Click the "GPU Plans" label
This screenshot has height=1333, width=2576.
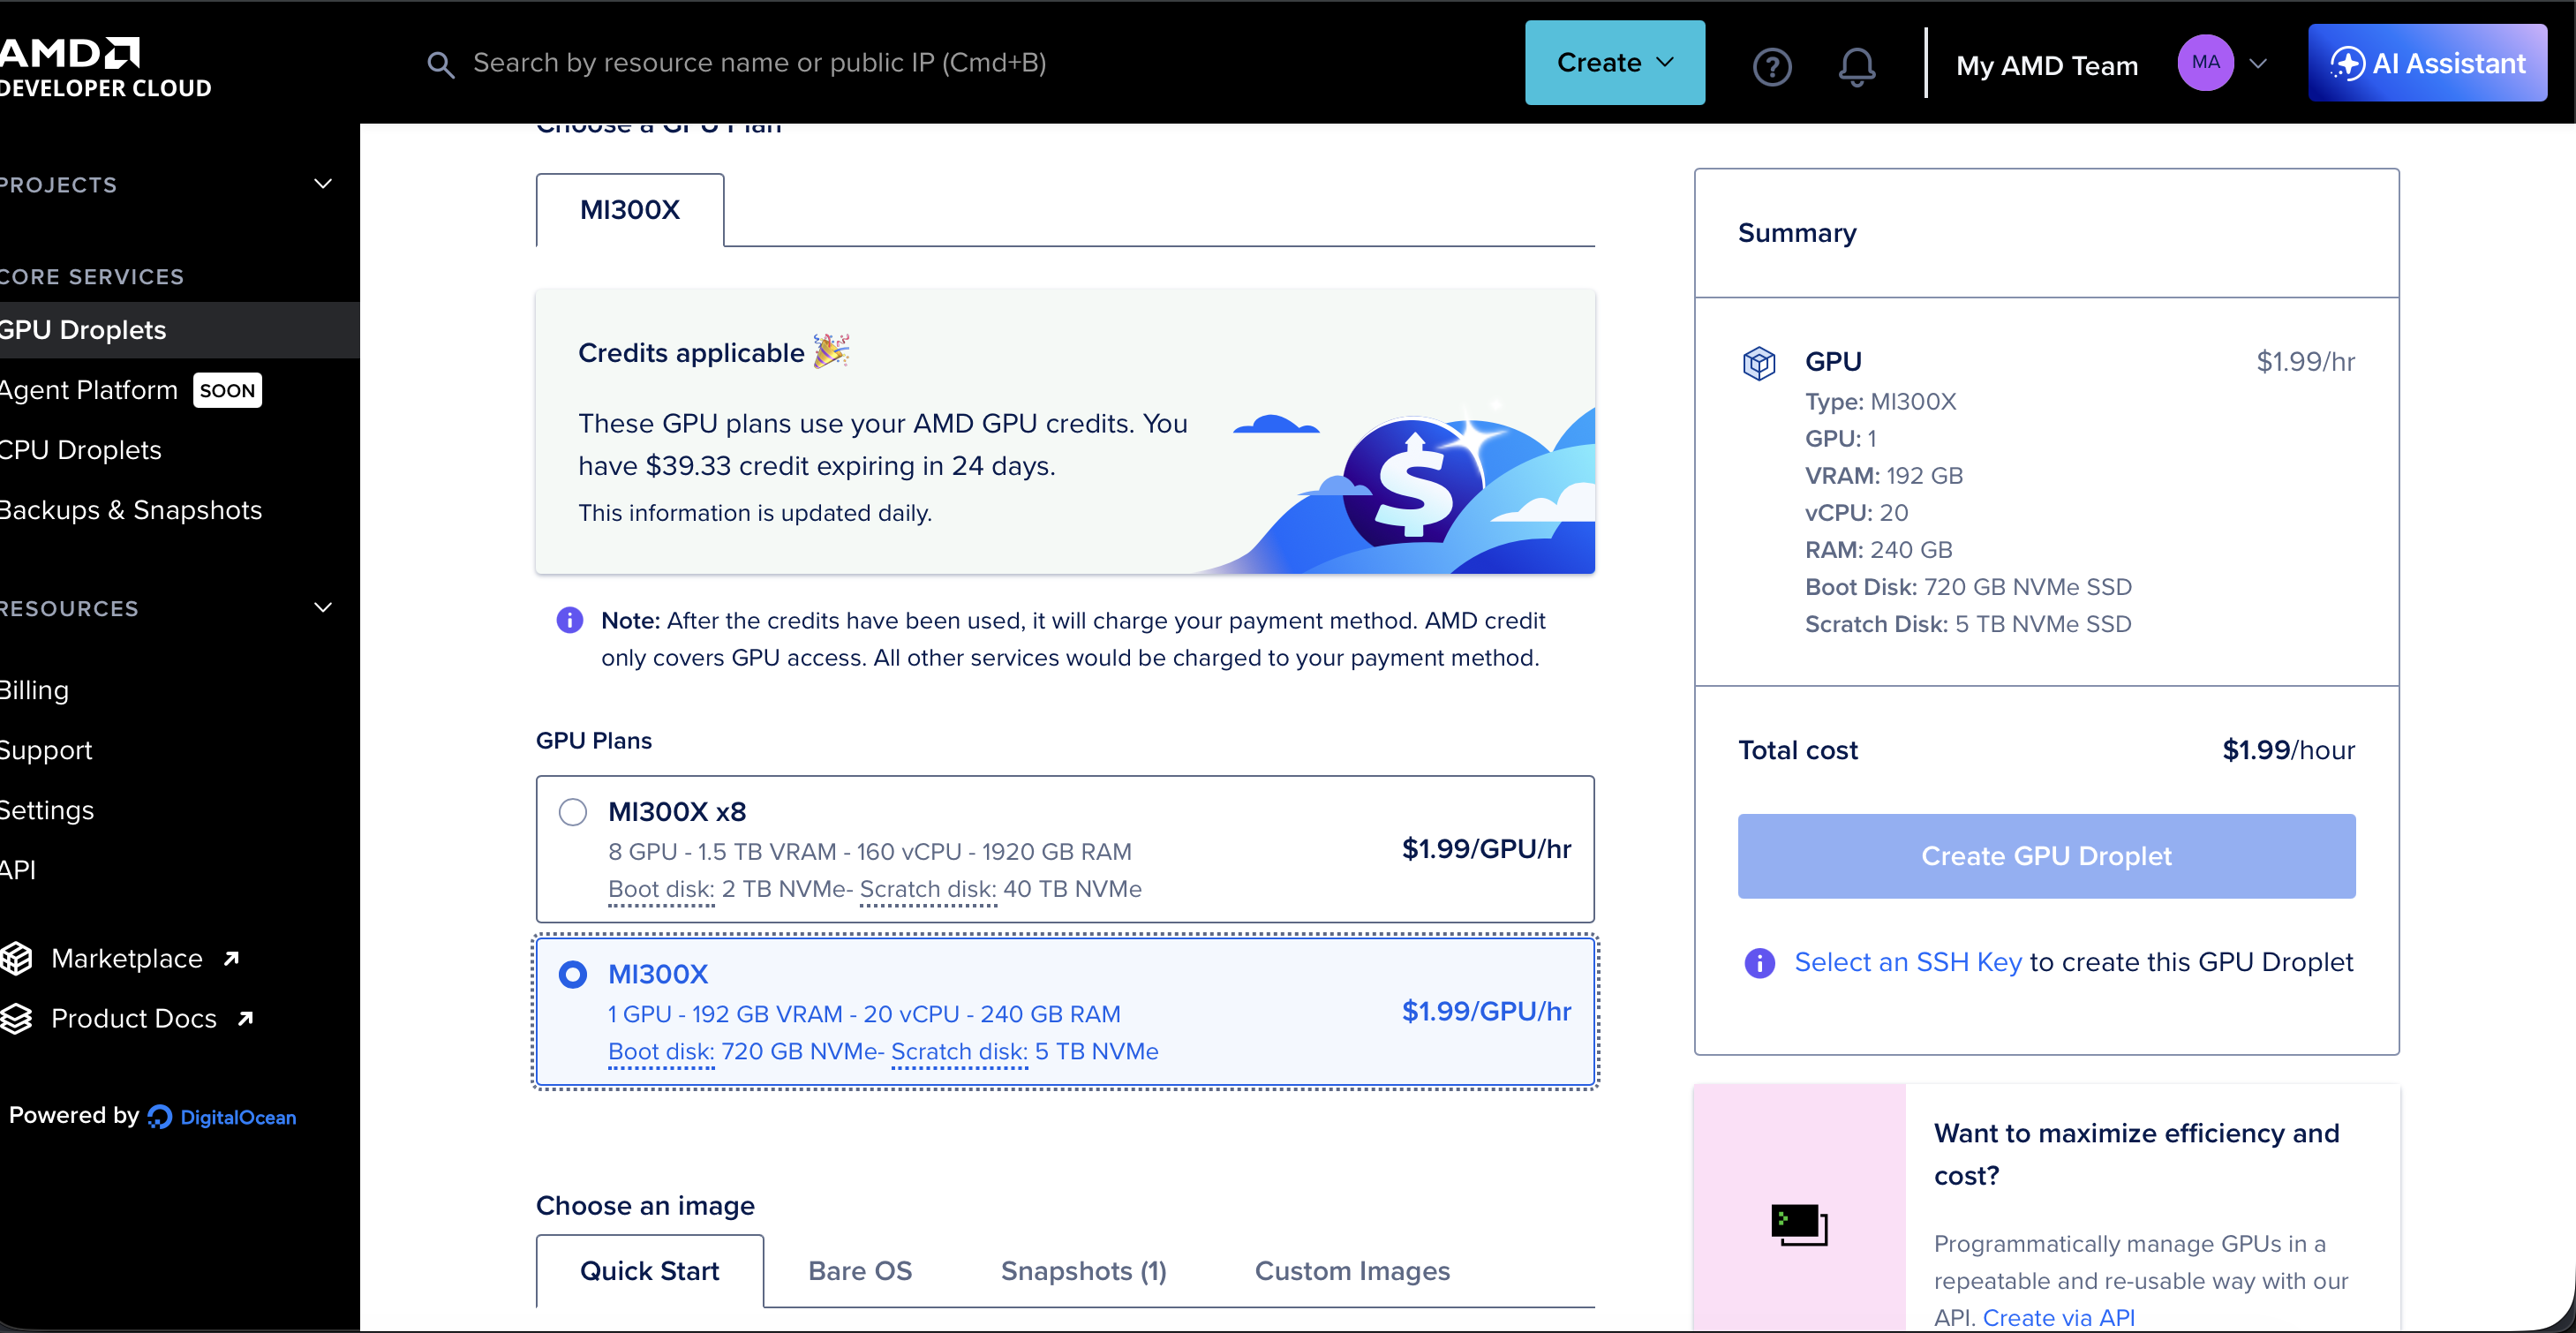click(594, 741)
